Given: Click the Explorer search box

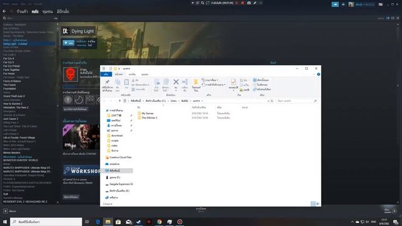Looking at the screenshot, I should click(x=297, y=101).
